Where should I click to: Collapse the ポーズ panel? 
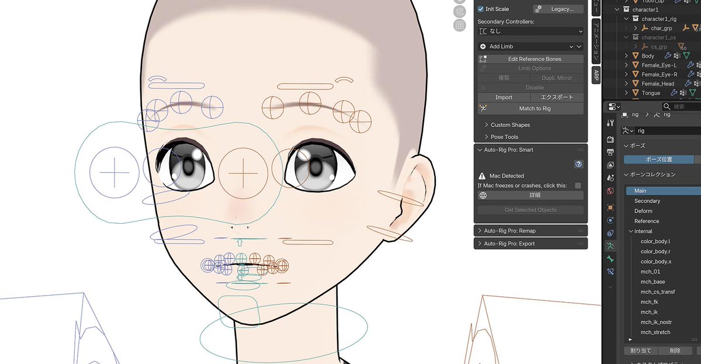tap(627, 145)
